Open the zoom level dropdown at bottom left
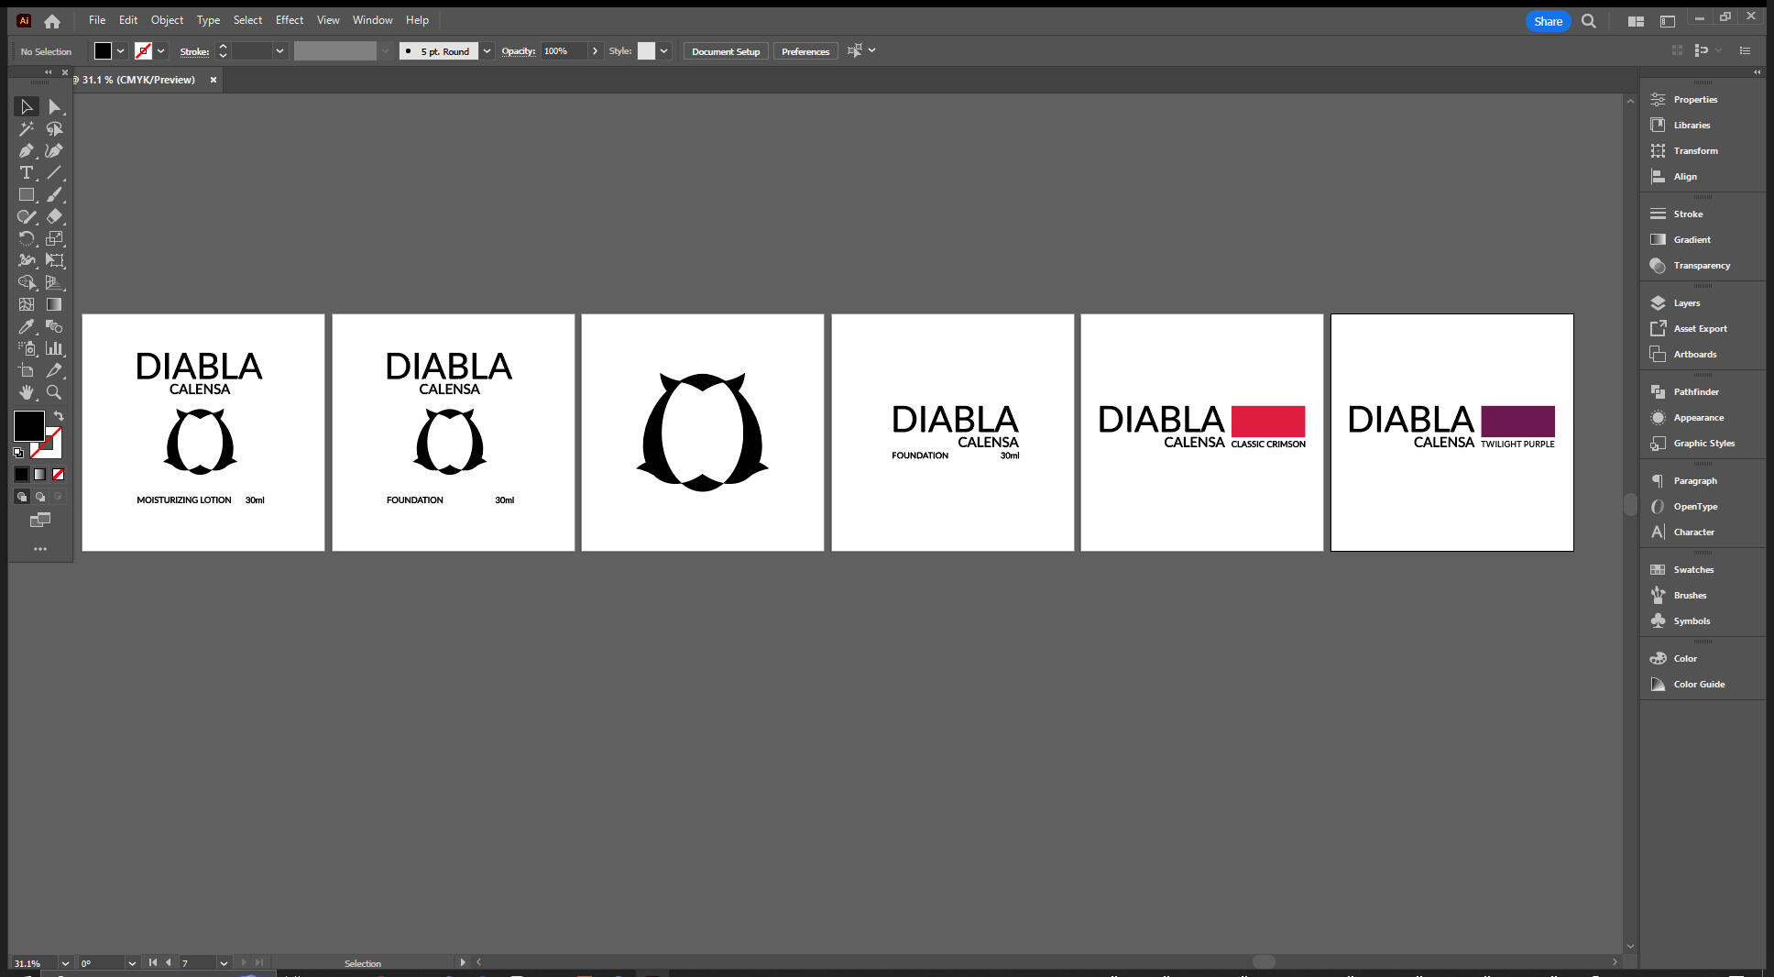The height and width of the screenshot is (977, 1774). [64, 962]
